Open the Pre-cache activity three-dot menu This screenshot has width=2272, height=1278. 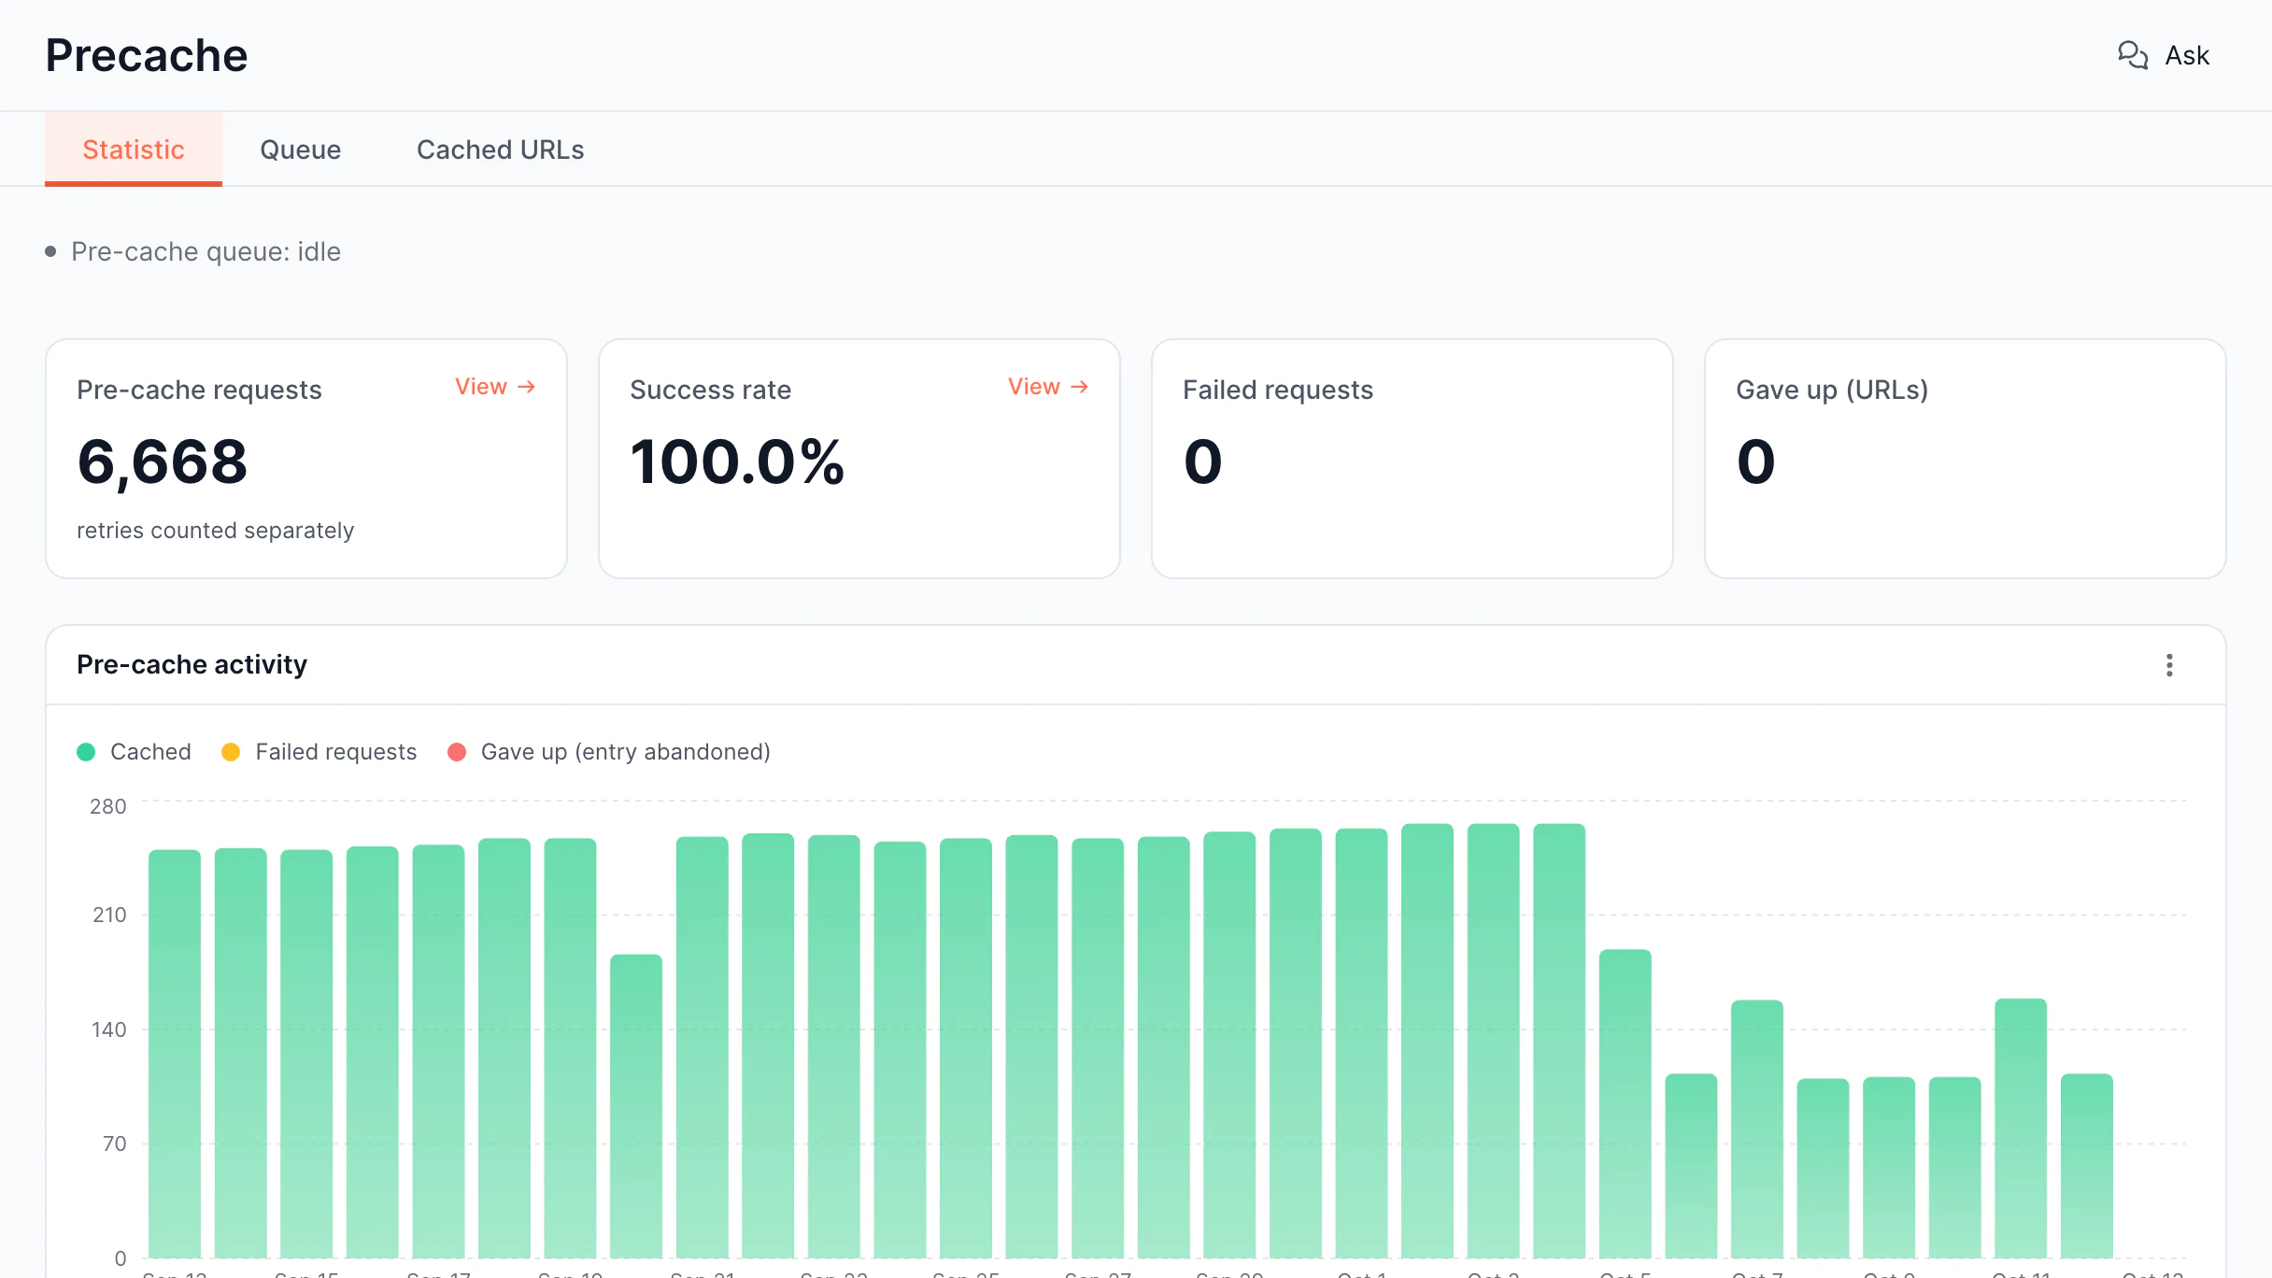point(2169,665)
